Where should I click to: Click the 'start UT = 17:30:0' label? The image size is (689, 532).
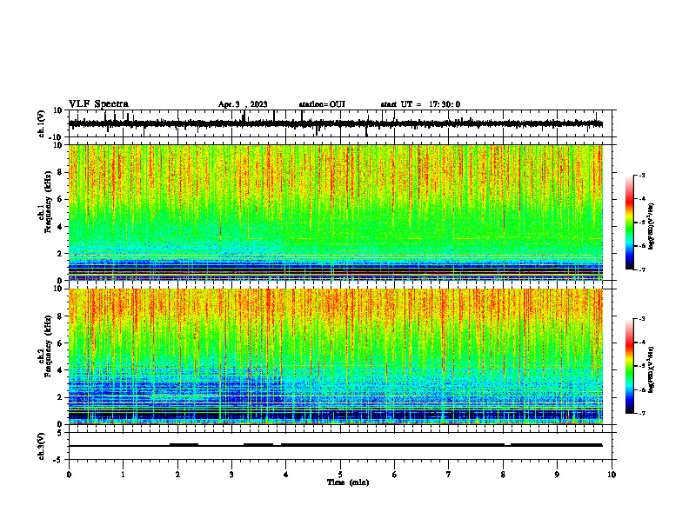point(420,104)
